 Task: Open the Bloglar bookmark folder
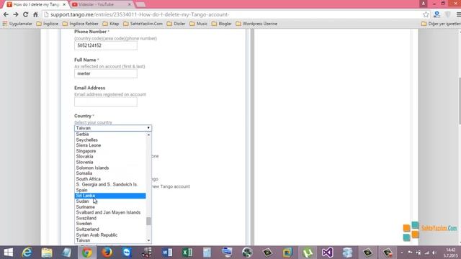222,24
